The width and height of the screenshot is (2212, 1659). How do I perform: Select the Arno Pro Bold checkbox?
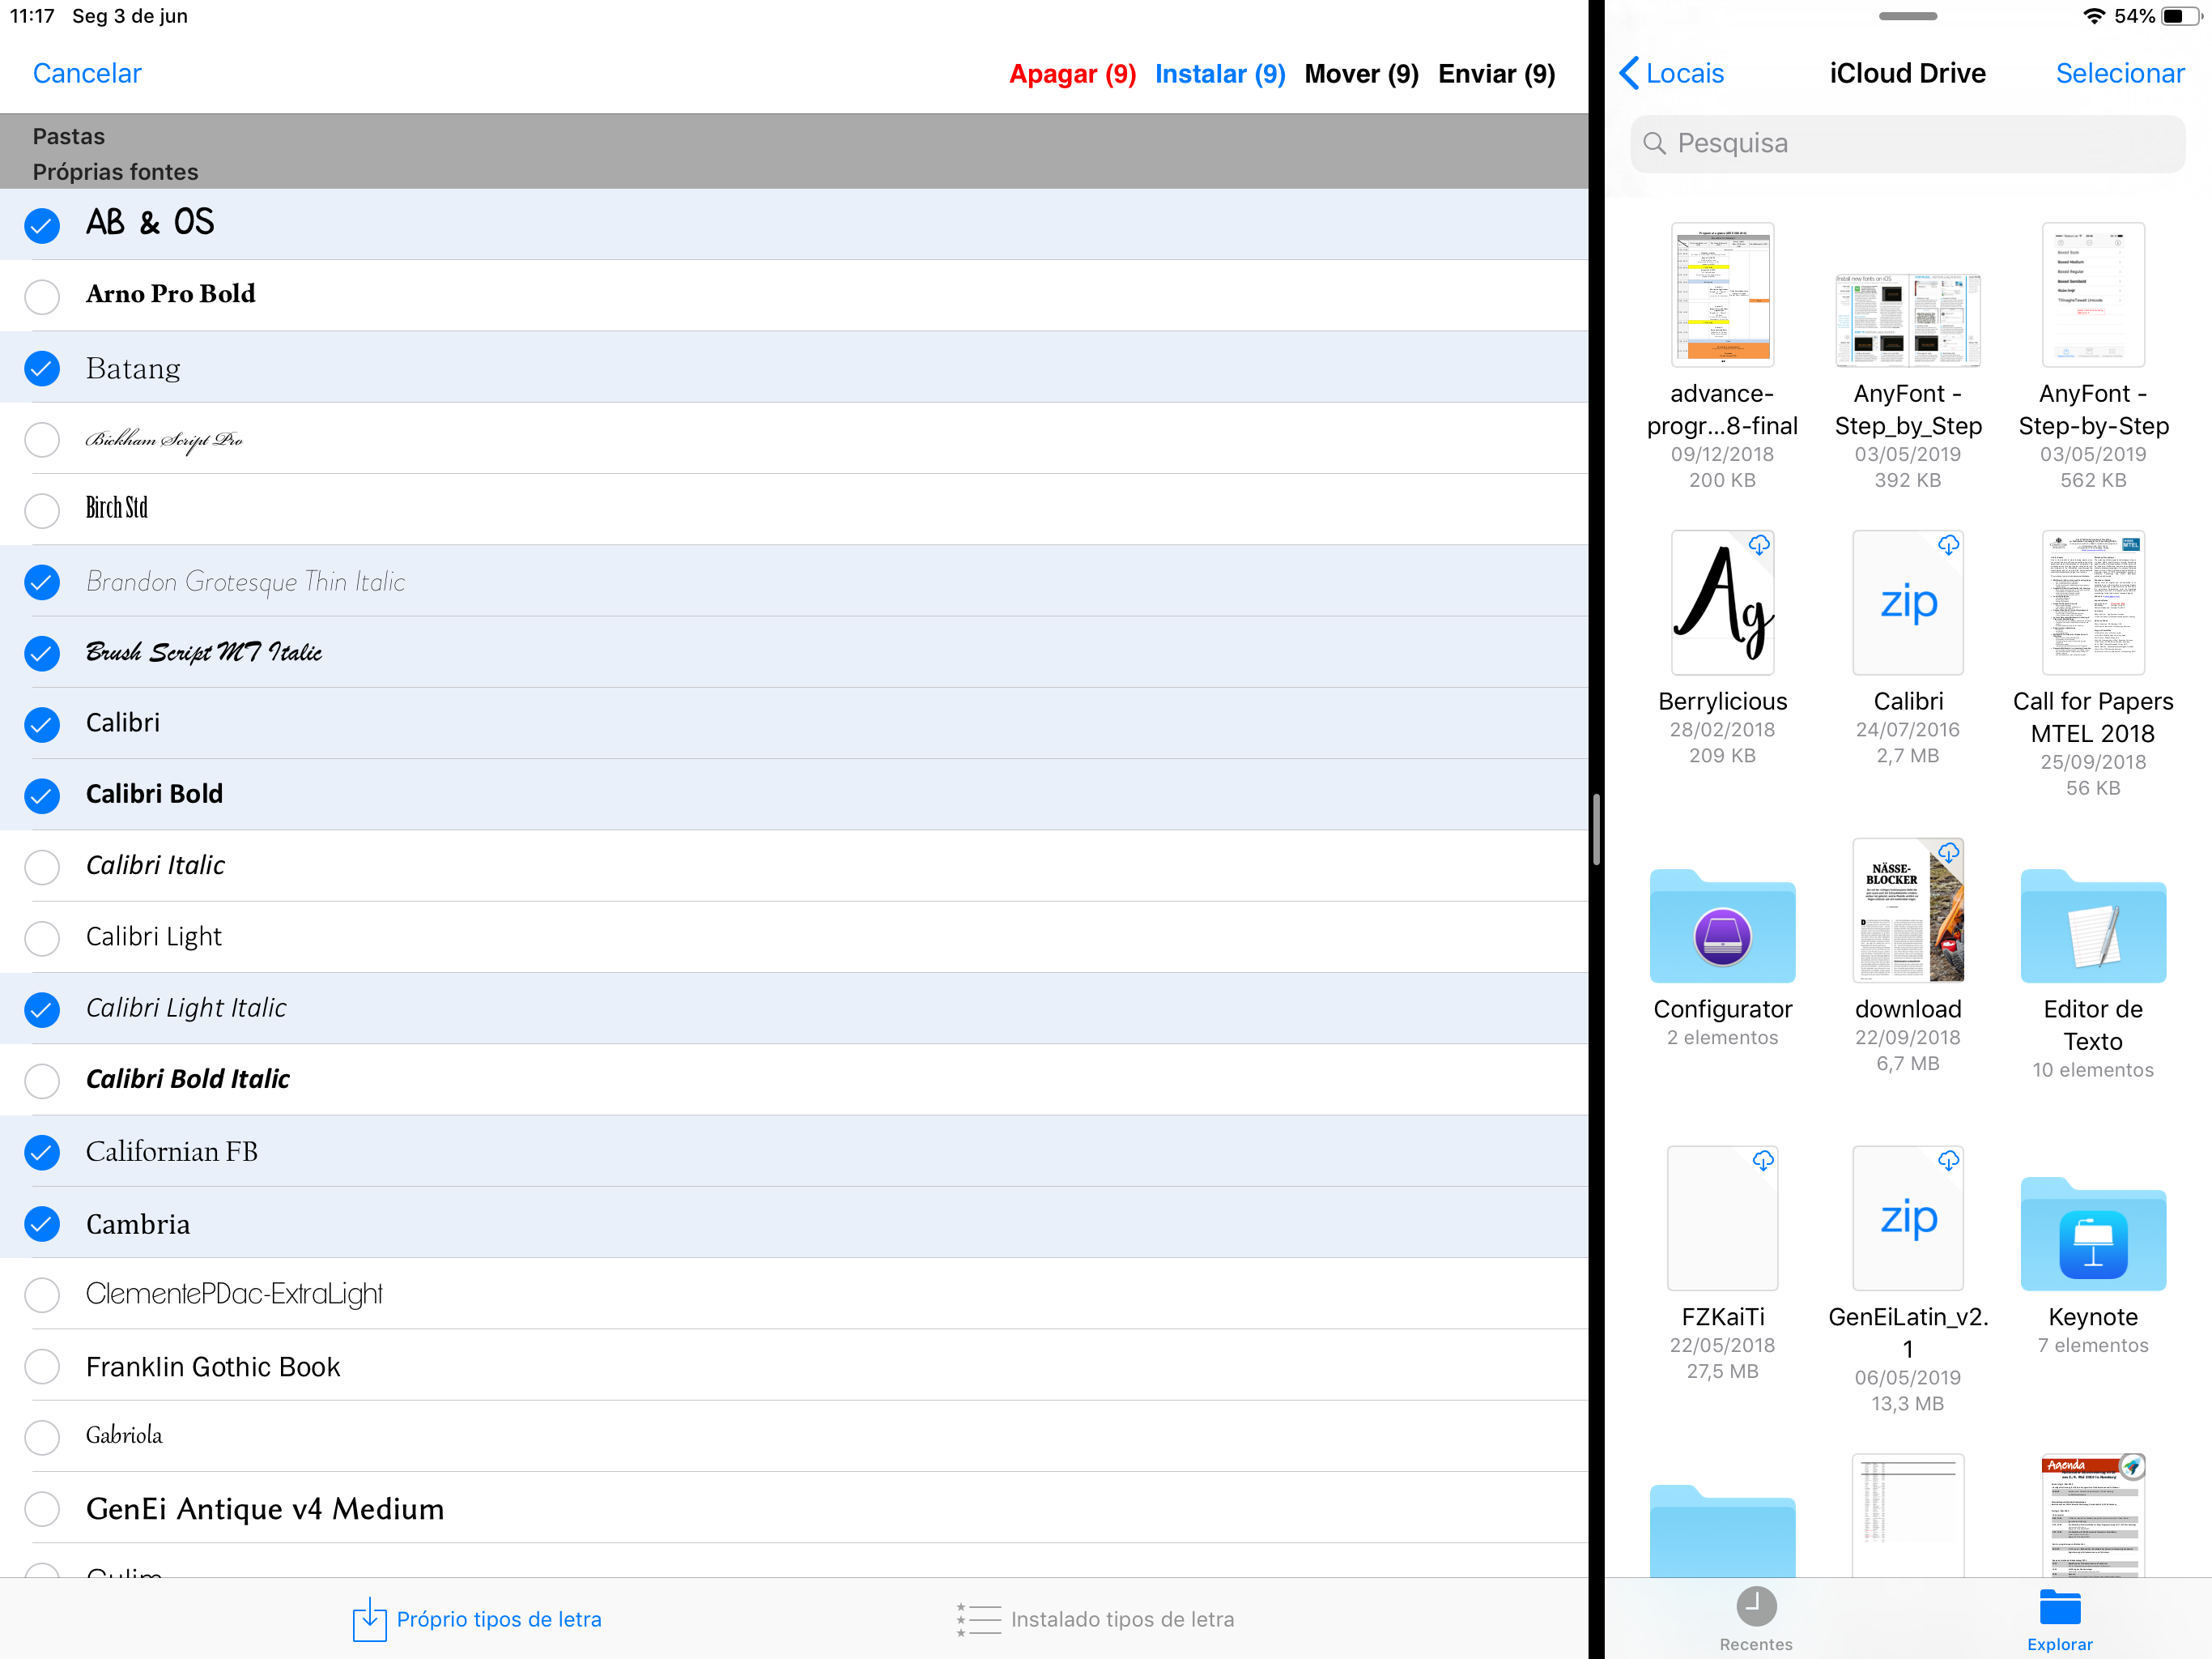click(42, 296)
